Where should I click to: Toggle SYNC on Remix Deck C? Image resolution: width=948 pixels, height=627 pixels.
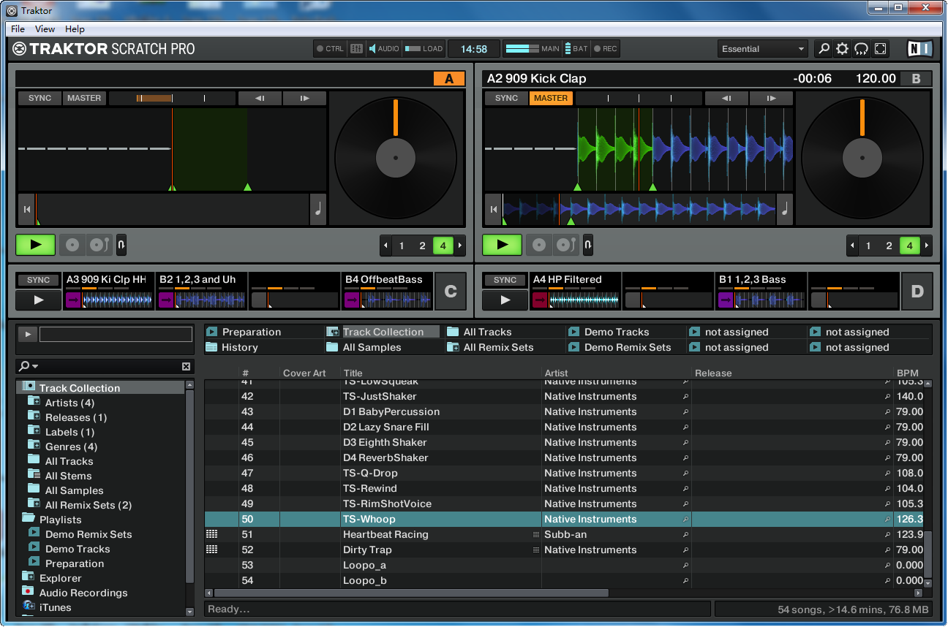coord(38,280)
